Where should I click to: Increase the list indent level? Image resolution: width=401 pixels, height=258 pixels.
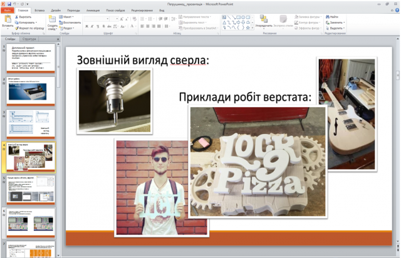[x=166, y=19]
